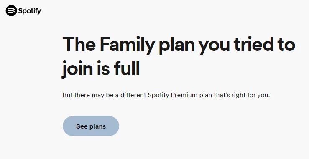Image resolution: width=309 pixels, height=159 pixels.
Task: Click "join is full" headline line
Action: click(x=101, y=68)
